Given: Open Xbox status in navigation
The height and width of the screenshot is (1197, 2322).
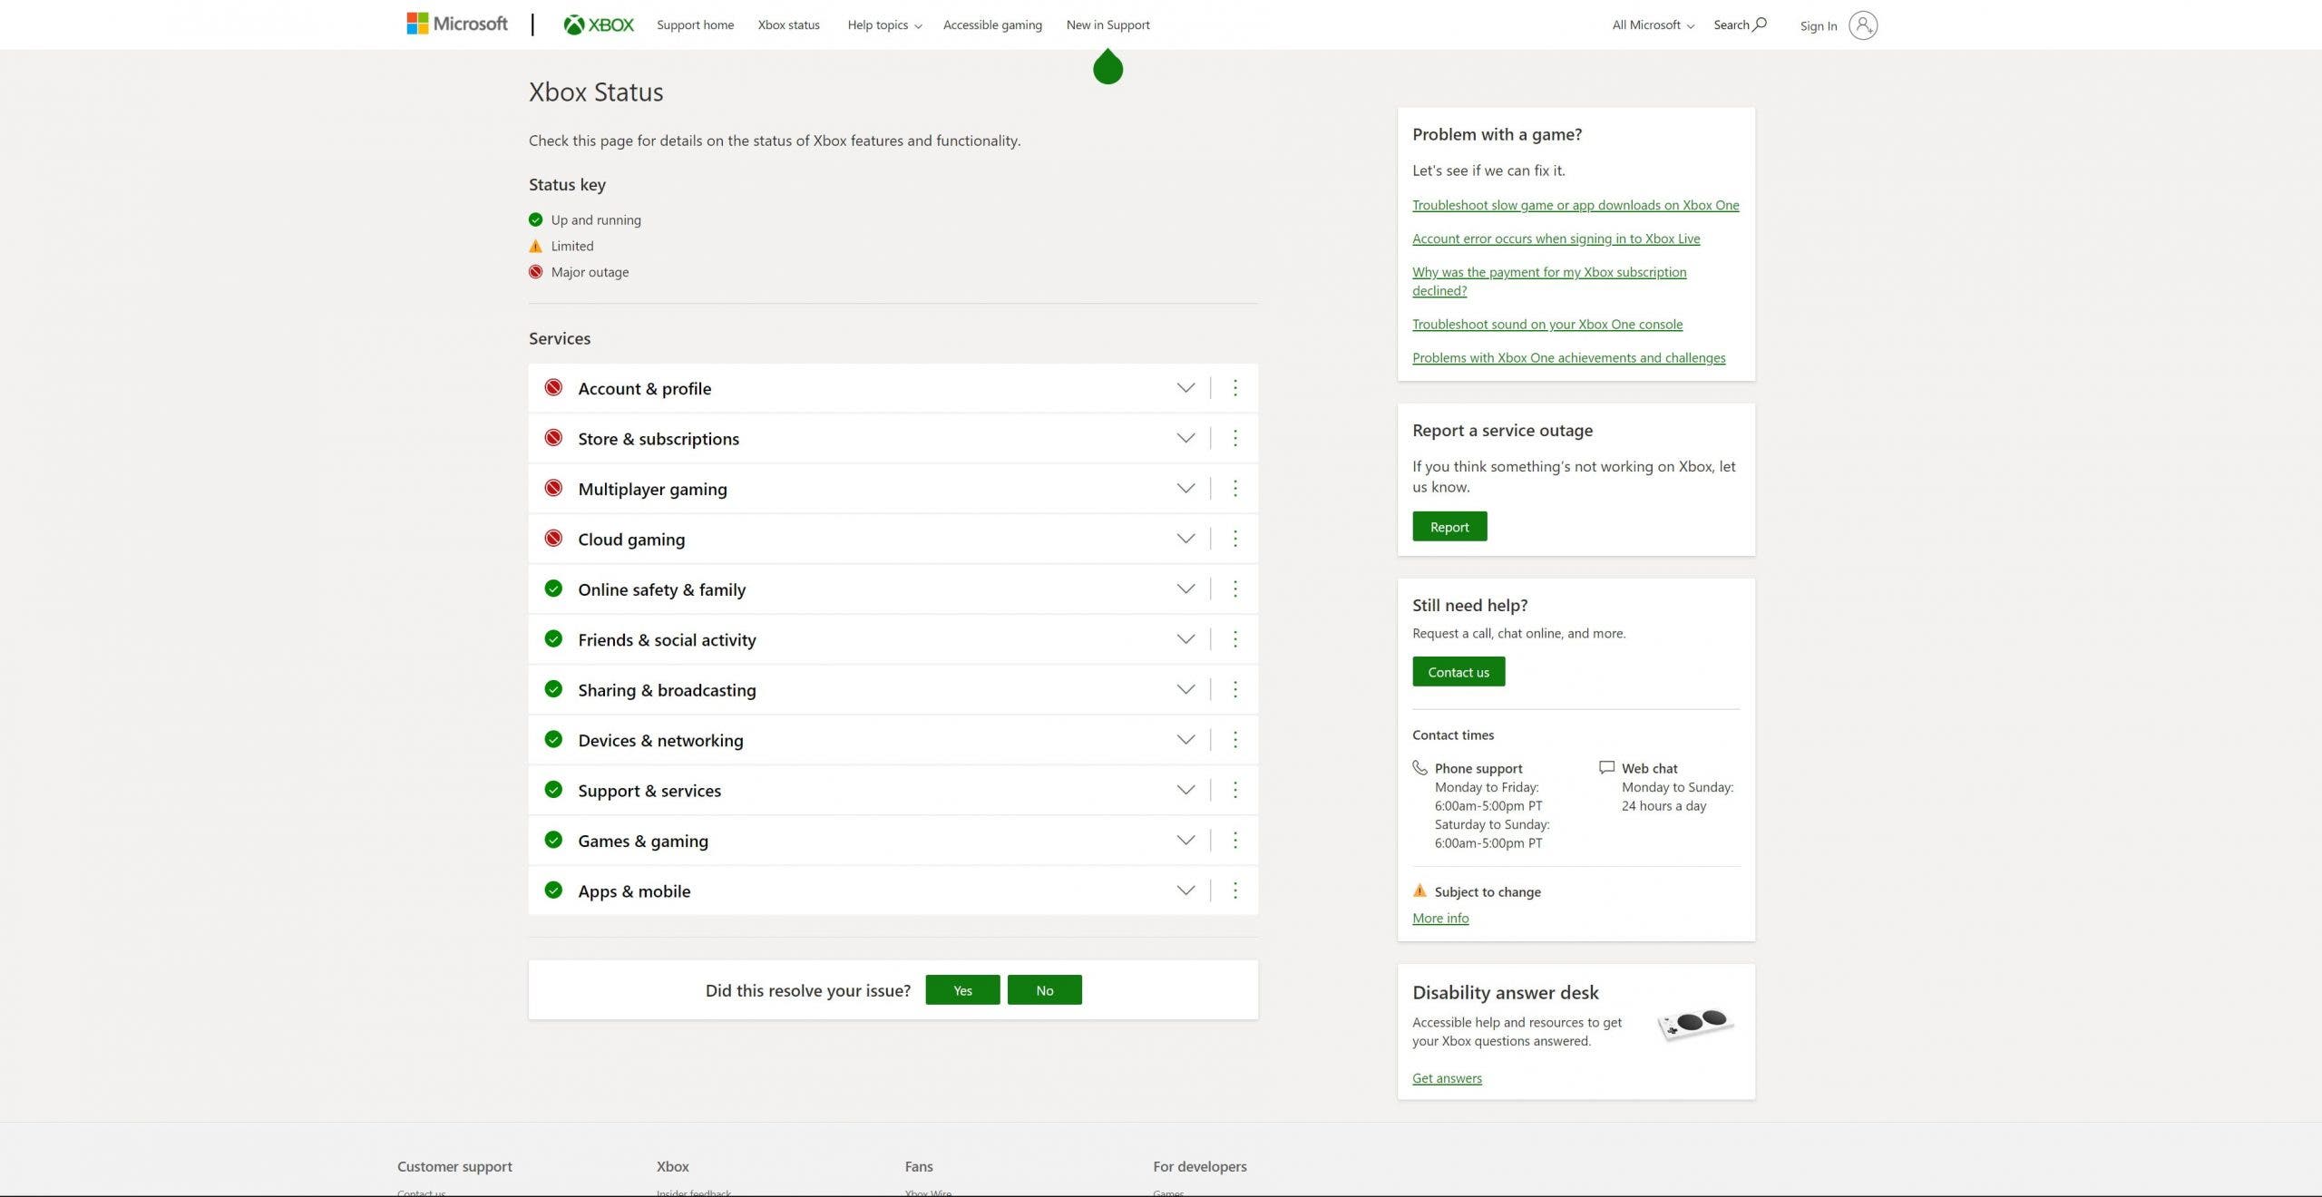Looking at the screenshot, I should click(x=788, y=25).
